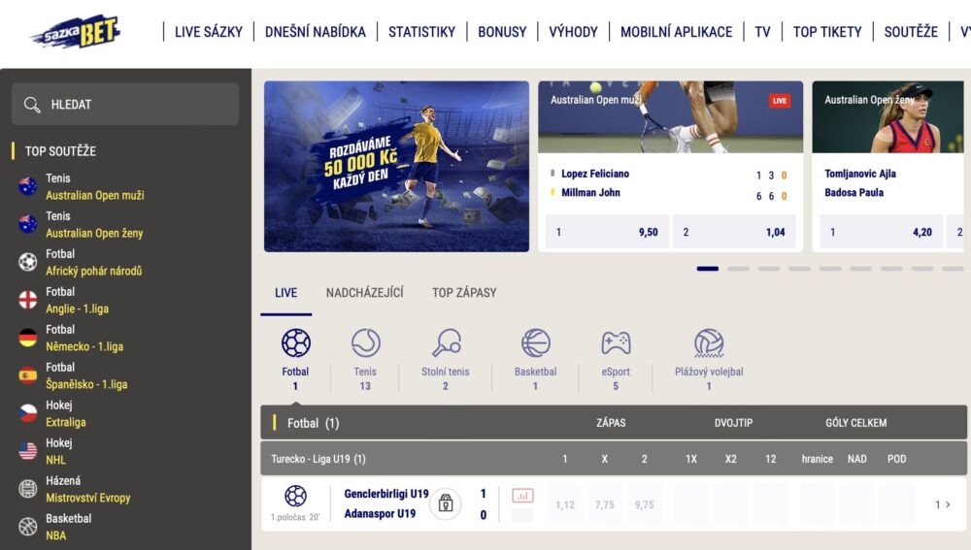Open Německo - 1.liga competition
Viewport: 971px width, 550px height.
[84, 346]
